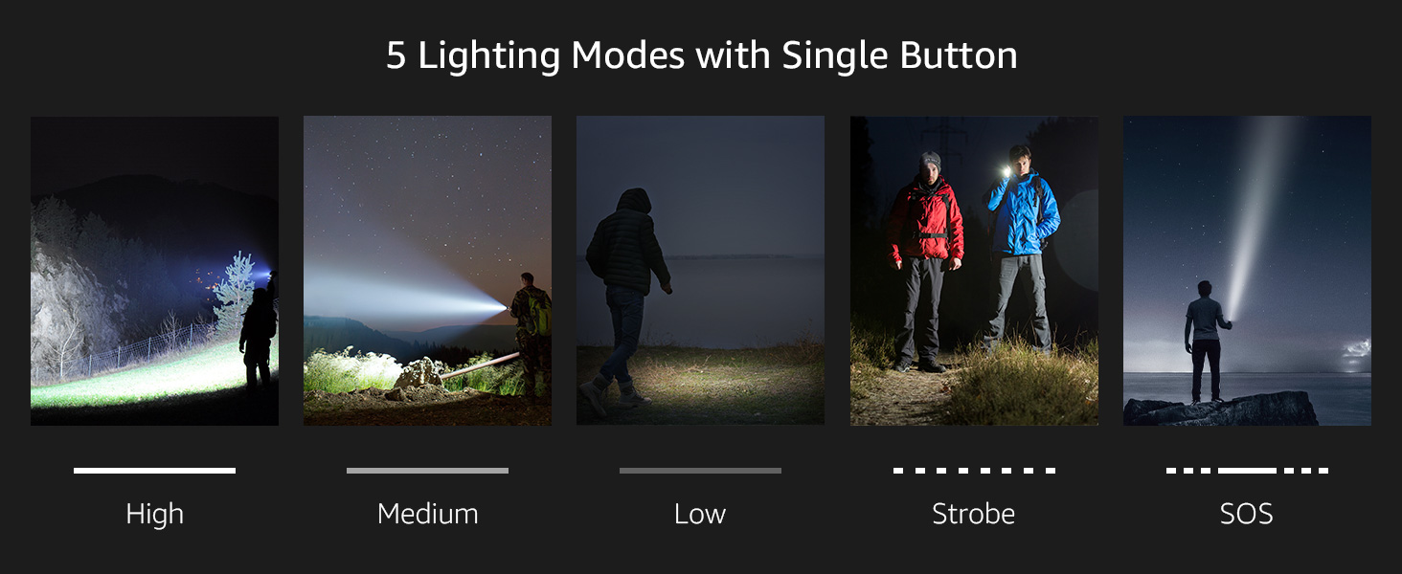
Task: Click the solid white High line icon
Action: 154,471
